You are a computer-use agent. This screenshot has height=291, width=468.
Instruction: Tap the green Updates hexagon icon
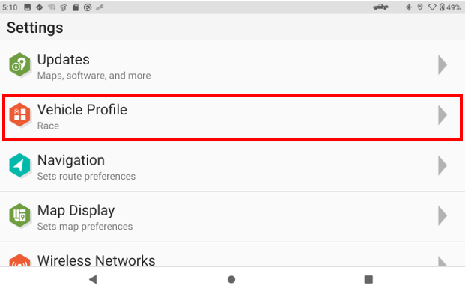[19, 64]
